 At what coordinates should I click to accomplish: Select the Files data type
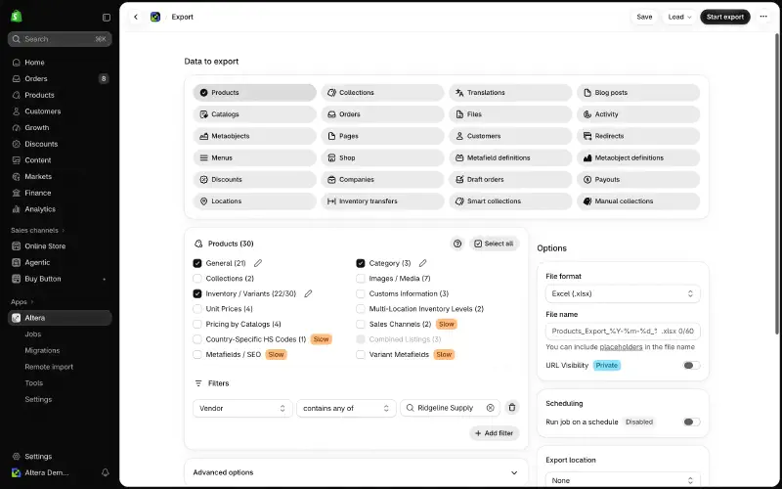click(x=510, y=114)
